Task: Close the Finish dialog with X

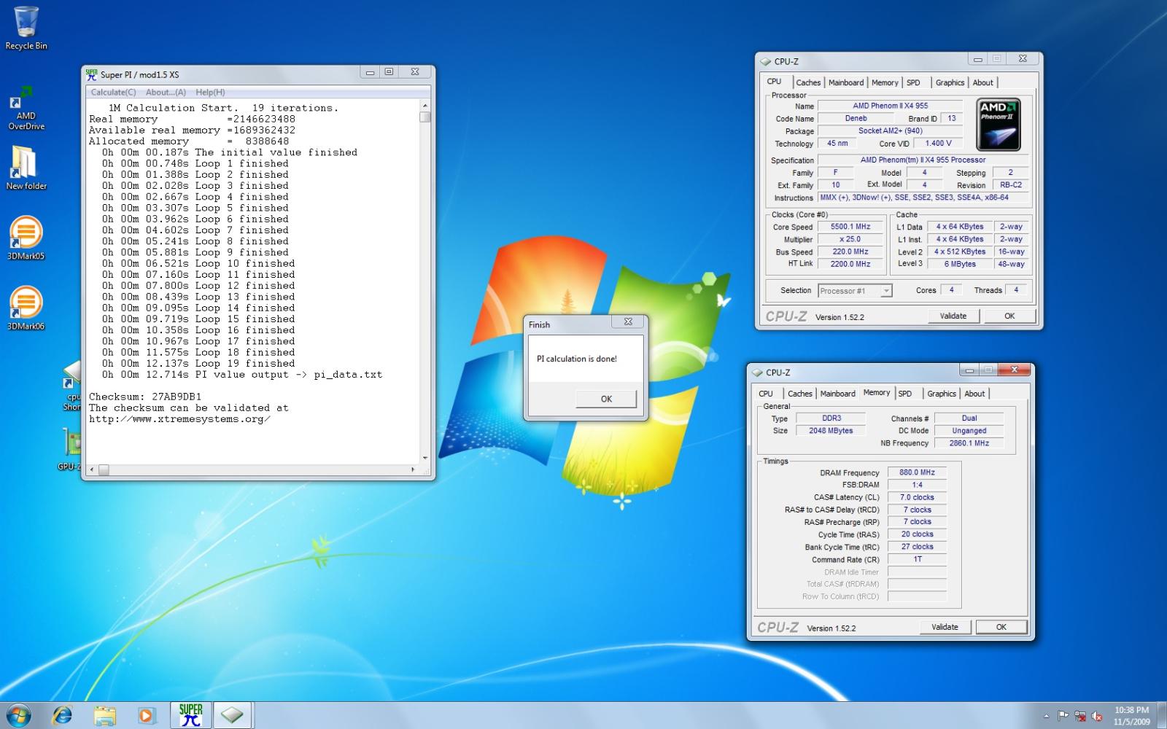Action: click(x=628, y=321)
